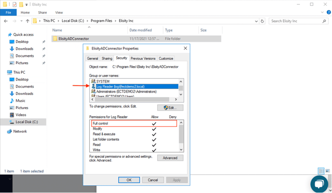Sort by the Name column header
This screenshot has height=193, width=332.
pyautogui.click(x=57, y=30)
